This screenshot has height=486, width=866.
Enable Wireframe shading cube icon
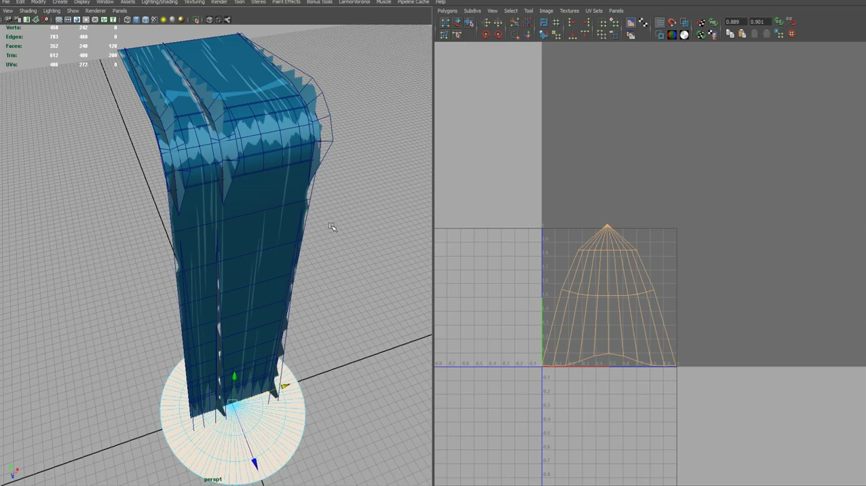click(127, 20)
